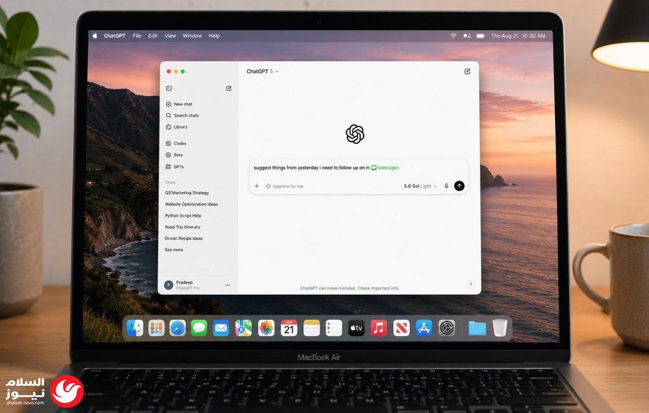
Task: Open Notes from the Dock
Action: (312, 328)
